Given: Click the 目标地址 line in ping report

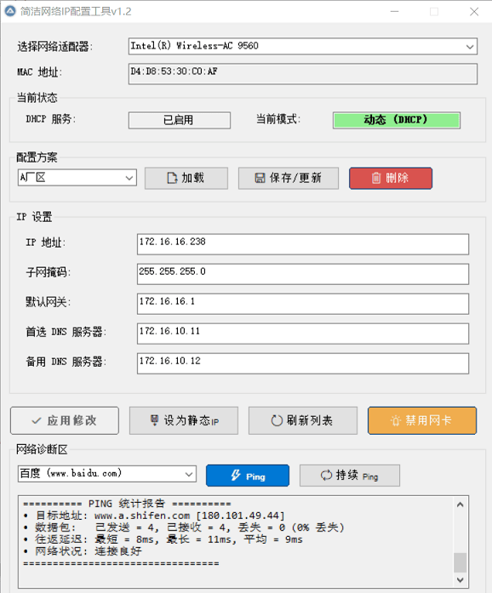Looking at the screenshot, I should pos(153,516).
